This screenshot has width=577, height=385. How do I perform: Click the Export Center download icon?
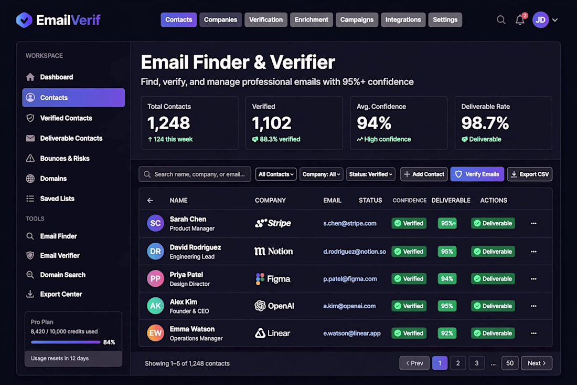click(x=30, y=294)
